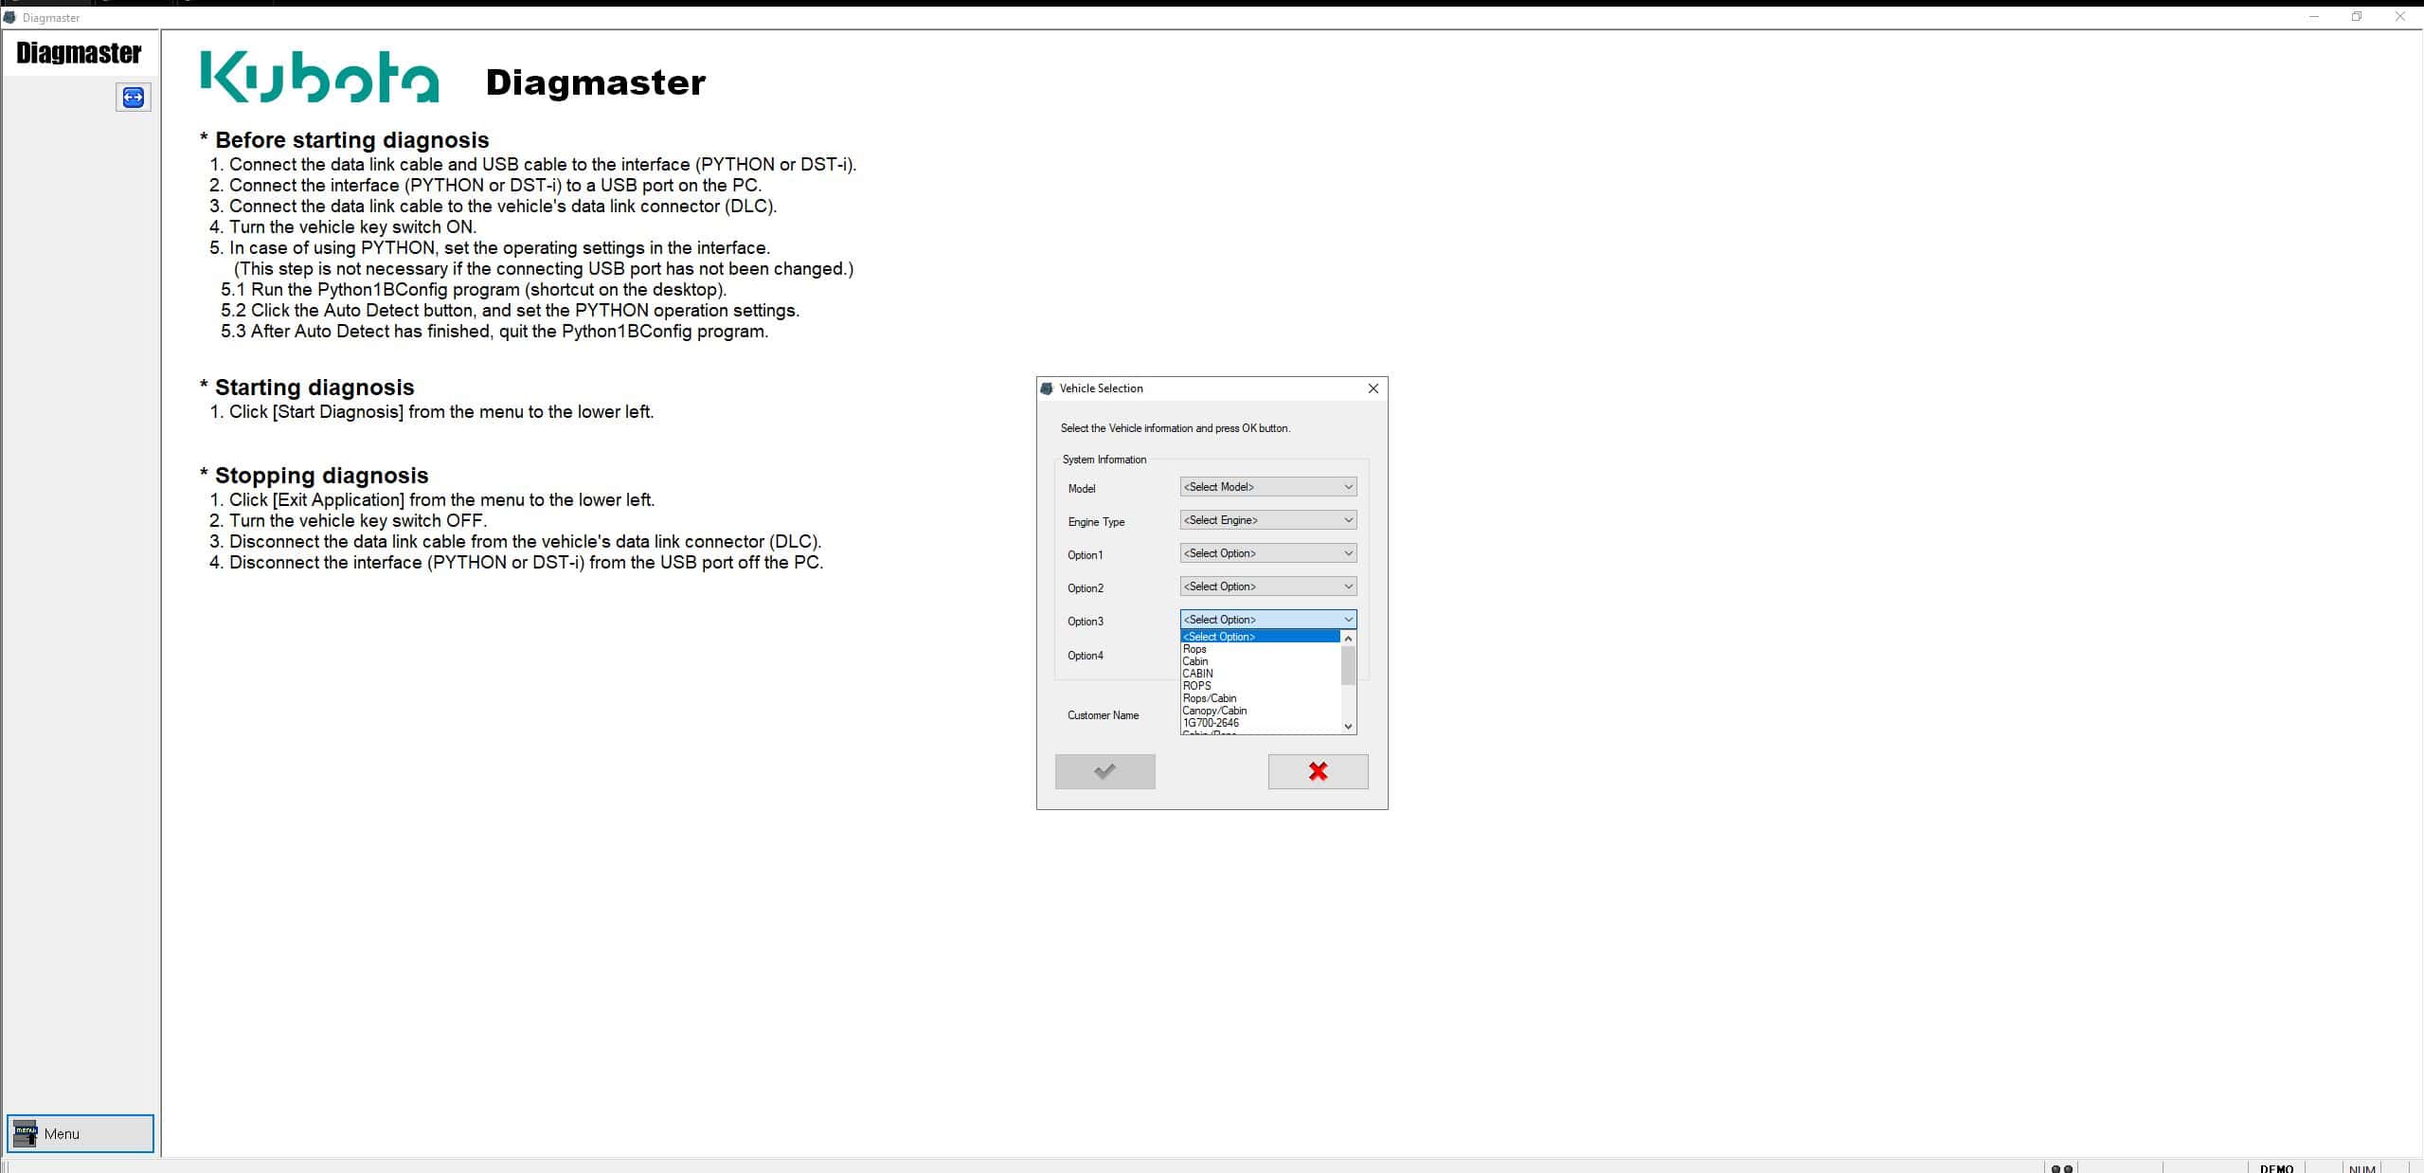Click the 'Option4' label

click(x=1085, y=656)
